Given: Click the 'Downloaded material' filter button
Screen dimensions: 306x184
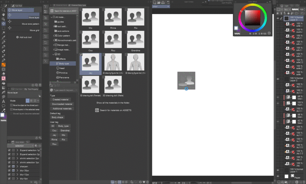Looking at the screenshot, I should coord(62,104).
